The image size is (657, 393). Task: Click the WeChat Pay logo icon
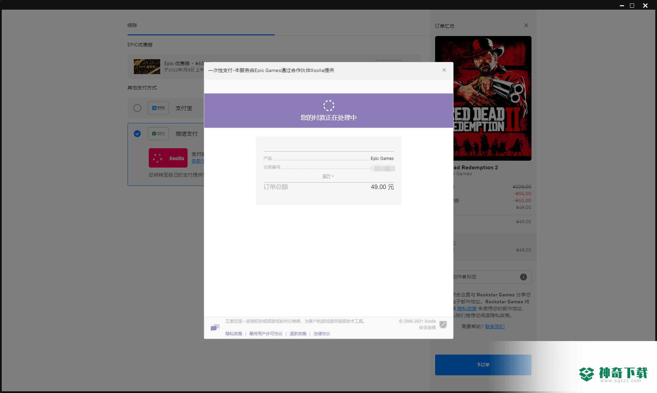(x=158, y=134)
